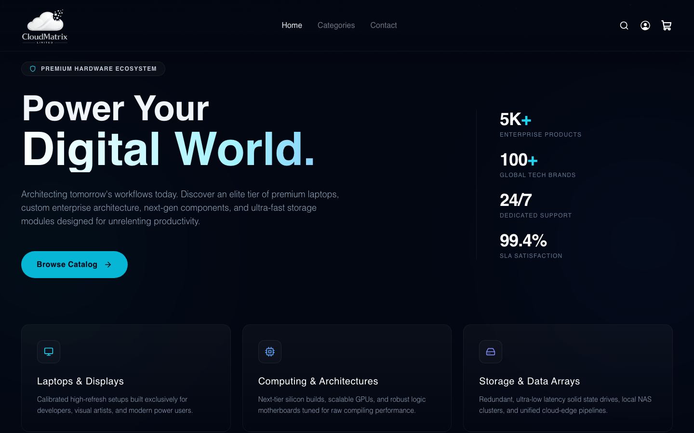View the shopping cart icon

click(667, 25)
